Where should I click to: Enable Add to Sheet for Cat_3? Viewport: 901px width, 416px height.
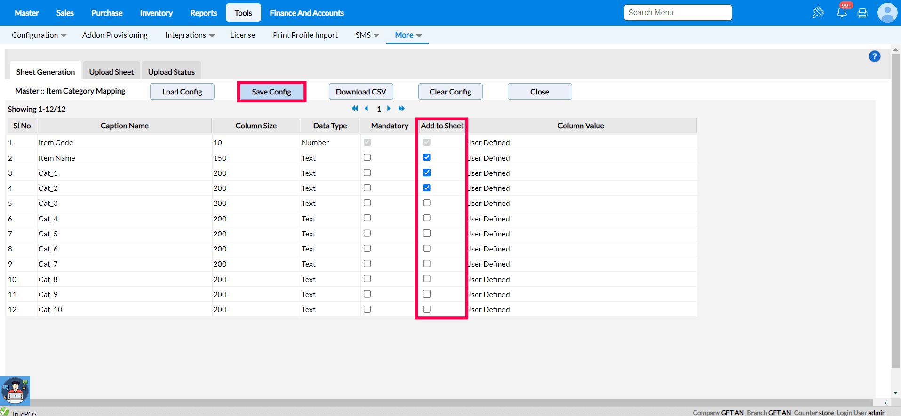coord(427,203)
